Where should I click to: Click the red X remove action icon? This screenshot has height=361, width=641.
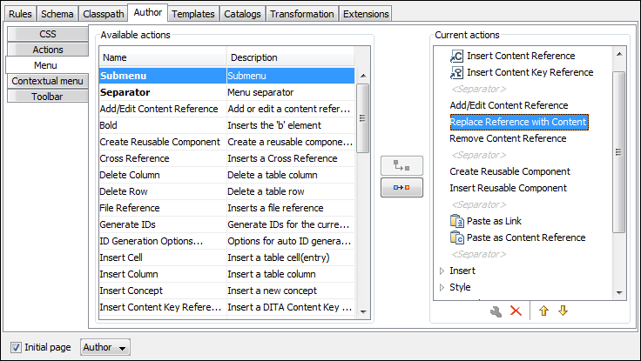point(516,311)
